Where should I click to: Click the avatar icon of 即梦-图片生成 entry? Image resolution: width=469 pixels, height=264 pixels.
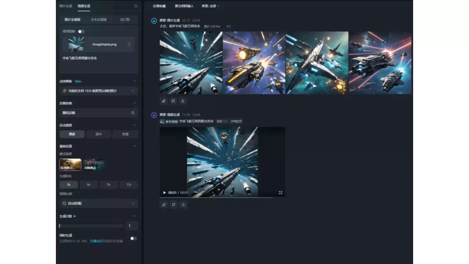154,21
